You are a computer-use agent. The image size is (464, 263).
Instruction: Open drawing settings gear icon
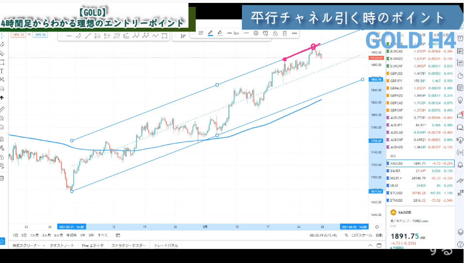point(256,33)
